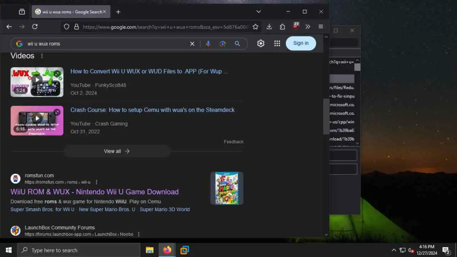The height and width of the screenshot is (257, 457).
Task: Expand more toolbar tools chevron
Action: point(308,27)
